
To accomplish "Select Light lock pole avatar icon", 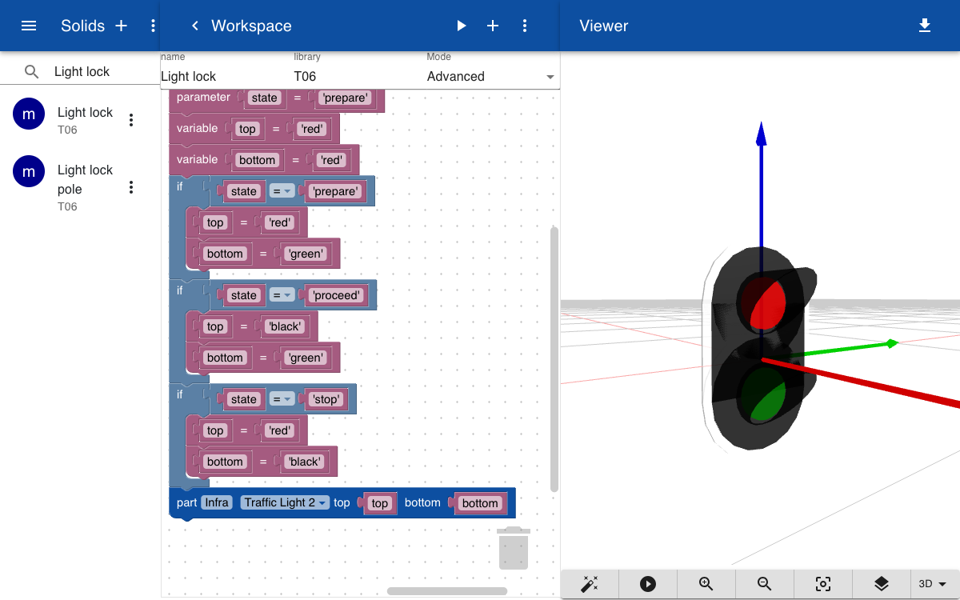I will (x=29, y=171).
